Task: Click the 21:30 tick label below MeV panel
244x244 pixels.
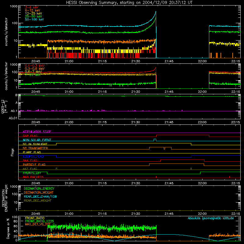Action: coord(135,92)
